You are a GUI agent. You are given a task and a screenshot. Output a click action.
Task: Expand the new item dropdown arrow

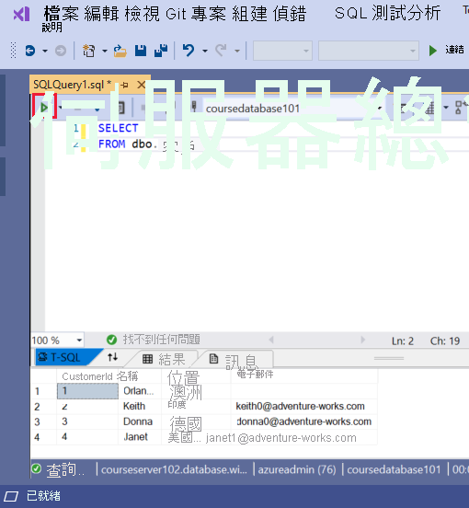[x=105, y=51]
